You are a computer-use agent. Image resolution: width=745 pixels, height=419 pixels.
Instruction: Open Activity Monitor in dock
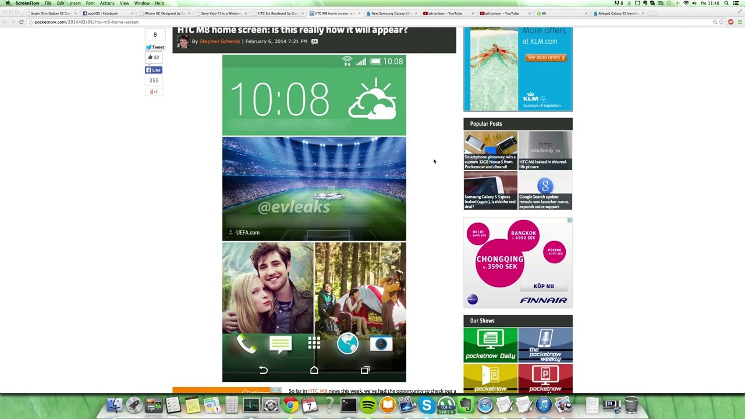(x=251, y=404)
